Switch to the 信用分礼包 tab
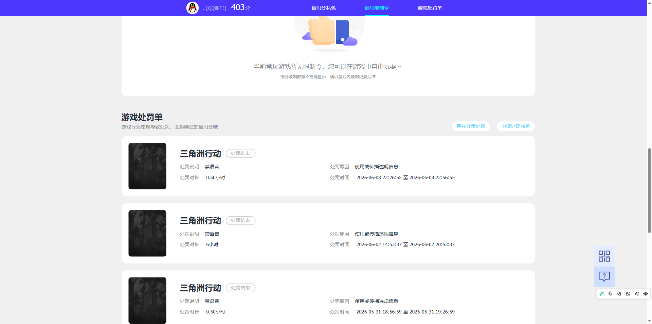Viewport: 652px width, 324px height. [323, 8]
